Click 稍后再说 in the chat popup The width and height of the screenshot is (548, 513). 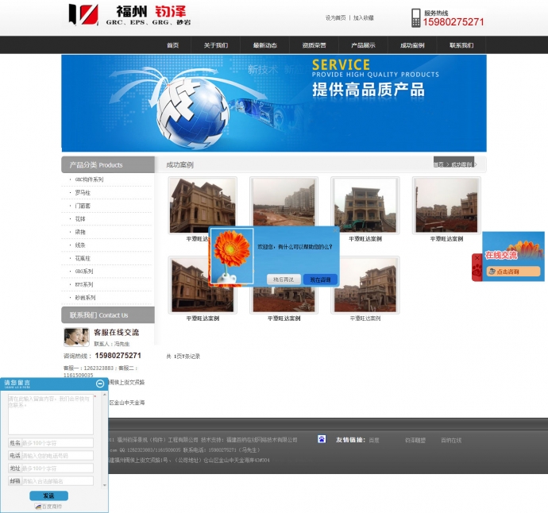pos(283,280)
